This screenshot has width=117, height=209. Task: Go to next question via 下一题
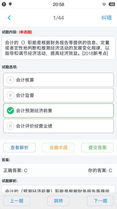[100, 201]
